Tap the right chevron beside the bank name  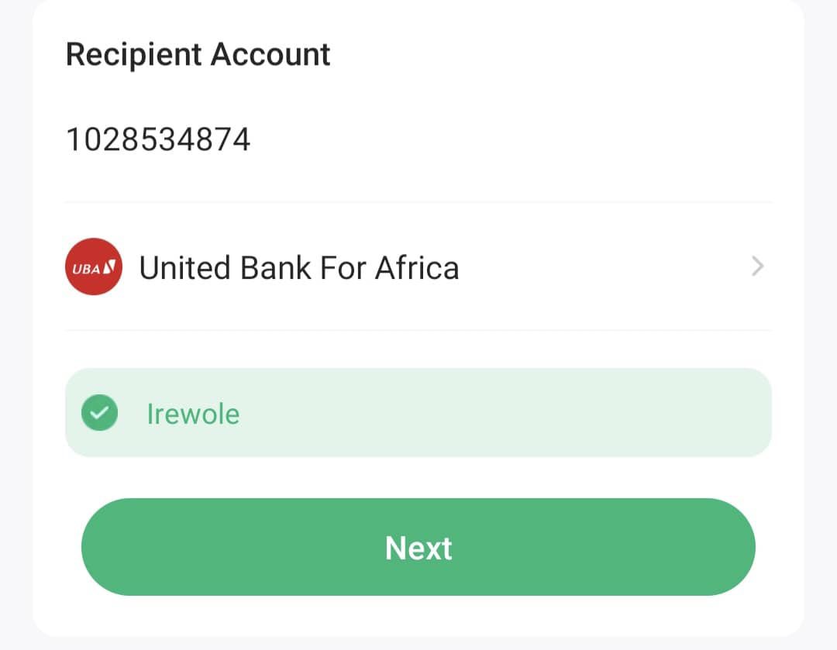pos(757,267)
